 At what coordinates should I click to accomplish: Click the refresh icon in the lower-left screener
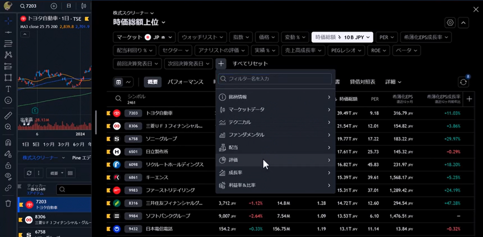pos(29,173)
